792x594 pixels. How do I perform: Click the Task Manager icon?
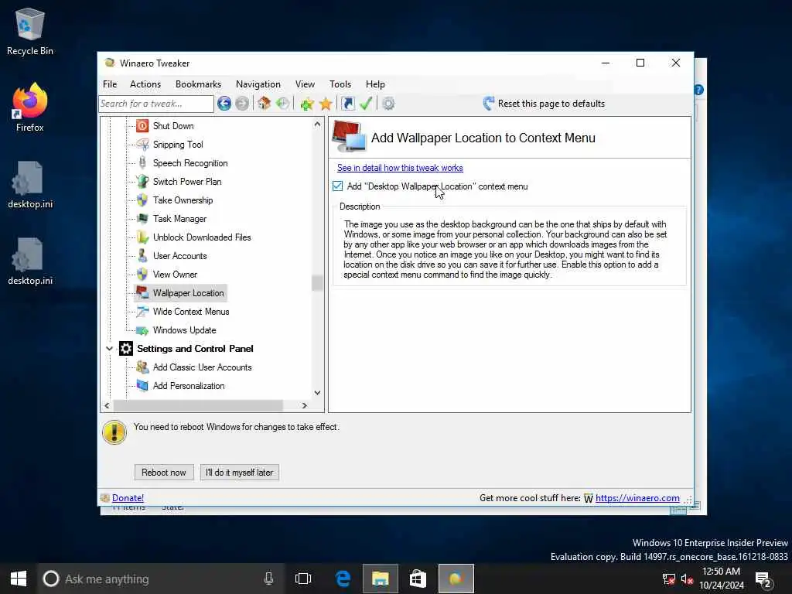click(142, 219)
